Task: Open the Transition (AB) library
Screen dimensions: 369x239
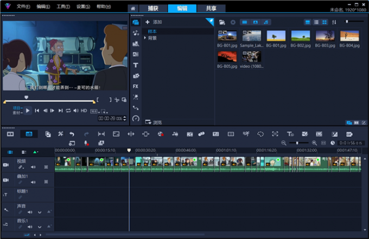Action: (x=136, y=55)
